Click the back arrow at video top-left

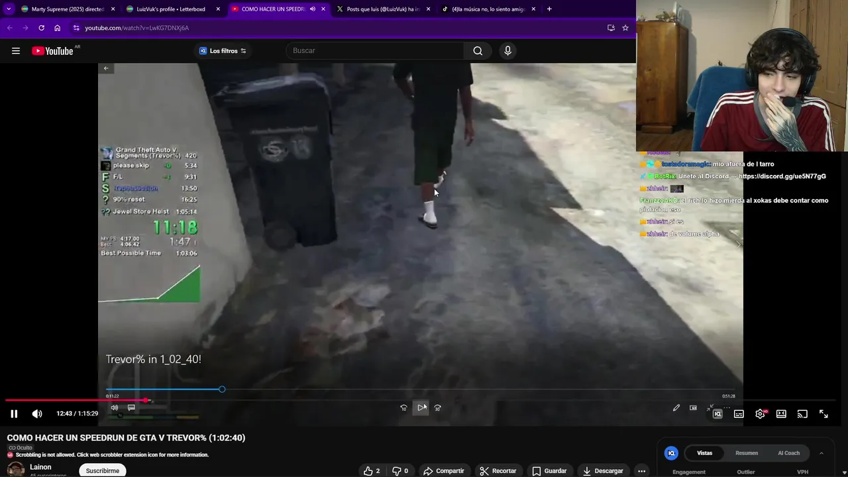[x=106, y=68]
